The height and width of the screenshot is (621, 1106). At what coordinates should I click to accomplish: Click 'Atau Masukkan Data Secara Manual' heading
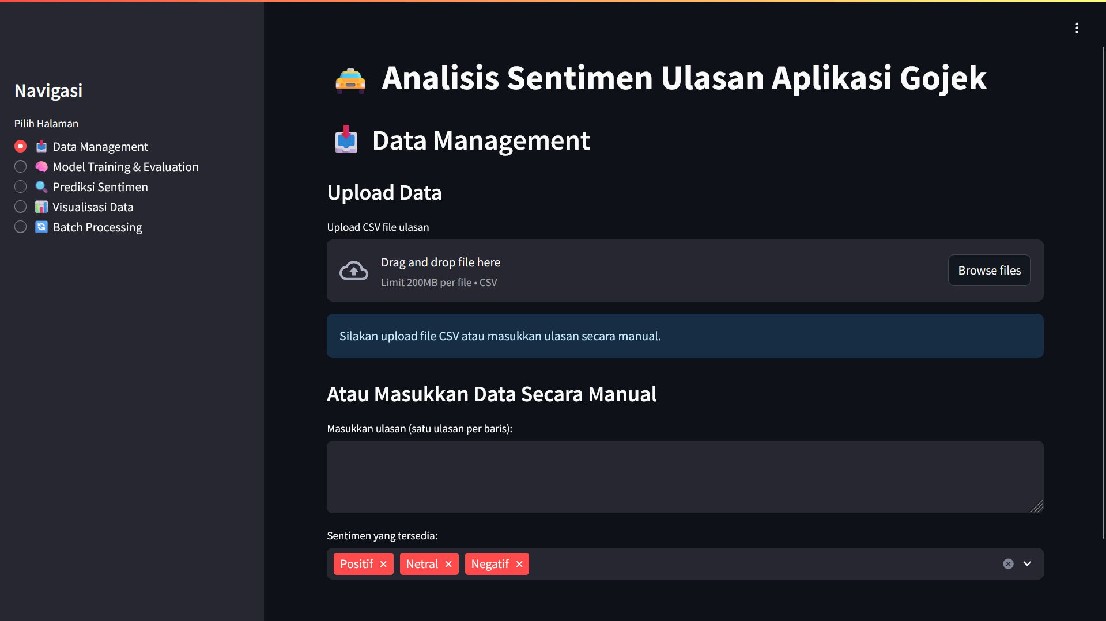coord(492,394)
